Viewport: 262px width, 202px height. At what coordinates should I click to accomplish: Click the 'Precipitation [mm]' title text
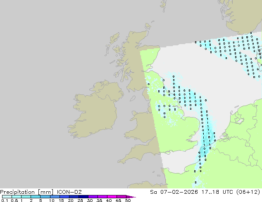coord(27,192)
